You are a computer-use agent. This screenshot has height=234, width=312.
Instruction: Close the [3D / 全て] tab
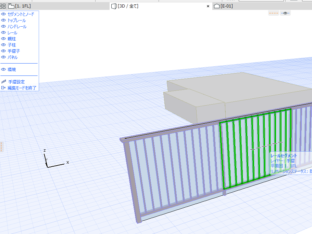click(x=208, y=6)
